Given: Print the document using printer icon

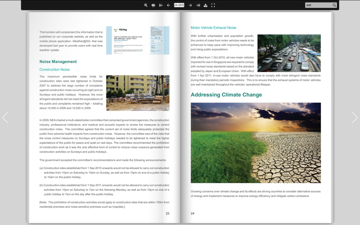Looking at the screenshot, I should [153, 5].
